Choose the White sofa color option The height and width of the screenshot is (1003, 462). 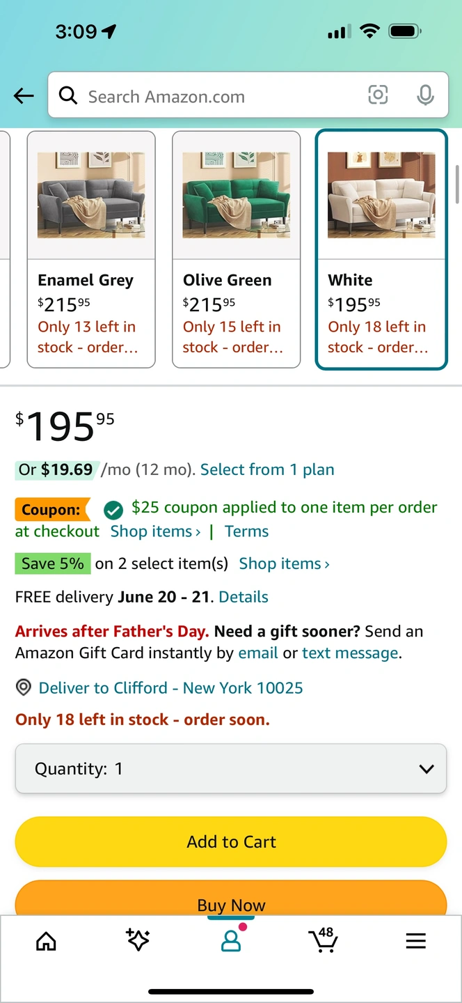point(381,249)
